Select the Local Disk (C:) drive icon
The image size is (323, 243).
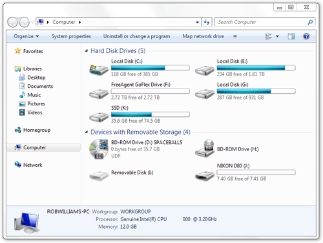coord(99,70)
